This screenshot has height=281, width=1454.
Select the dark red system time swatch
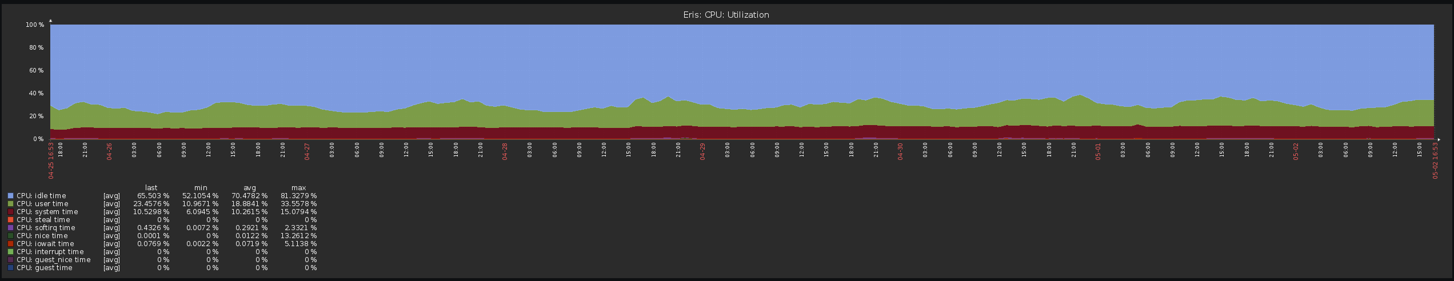pyautogui.click(x=10, y=212)
